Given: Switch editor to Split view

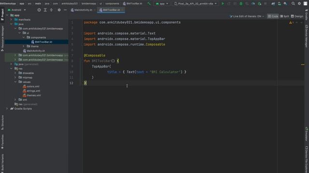Looking at the screenshot, I should pyautogui.click(x=284, y=16).
